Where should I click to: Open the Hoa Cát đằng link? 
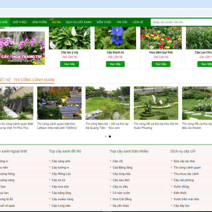point(122,199)
